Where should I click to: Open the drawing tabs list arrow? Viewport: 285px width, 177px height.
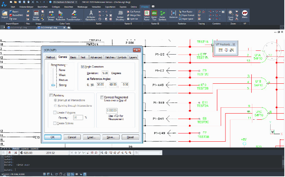pos(4,27)
